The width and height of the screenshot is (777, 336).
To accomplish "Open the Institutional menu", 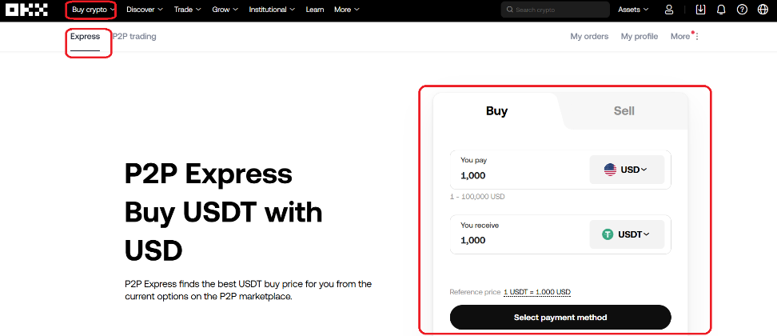I will [272, 10].
